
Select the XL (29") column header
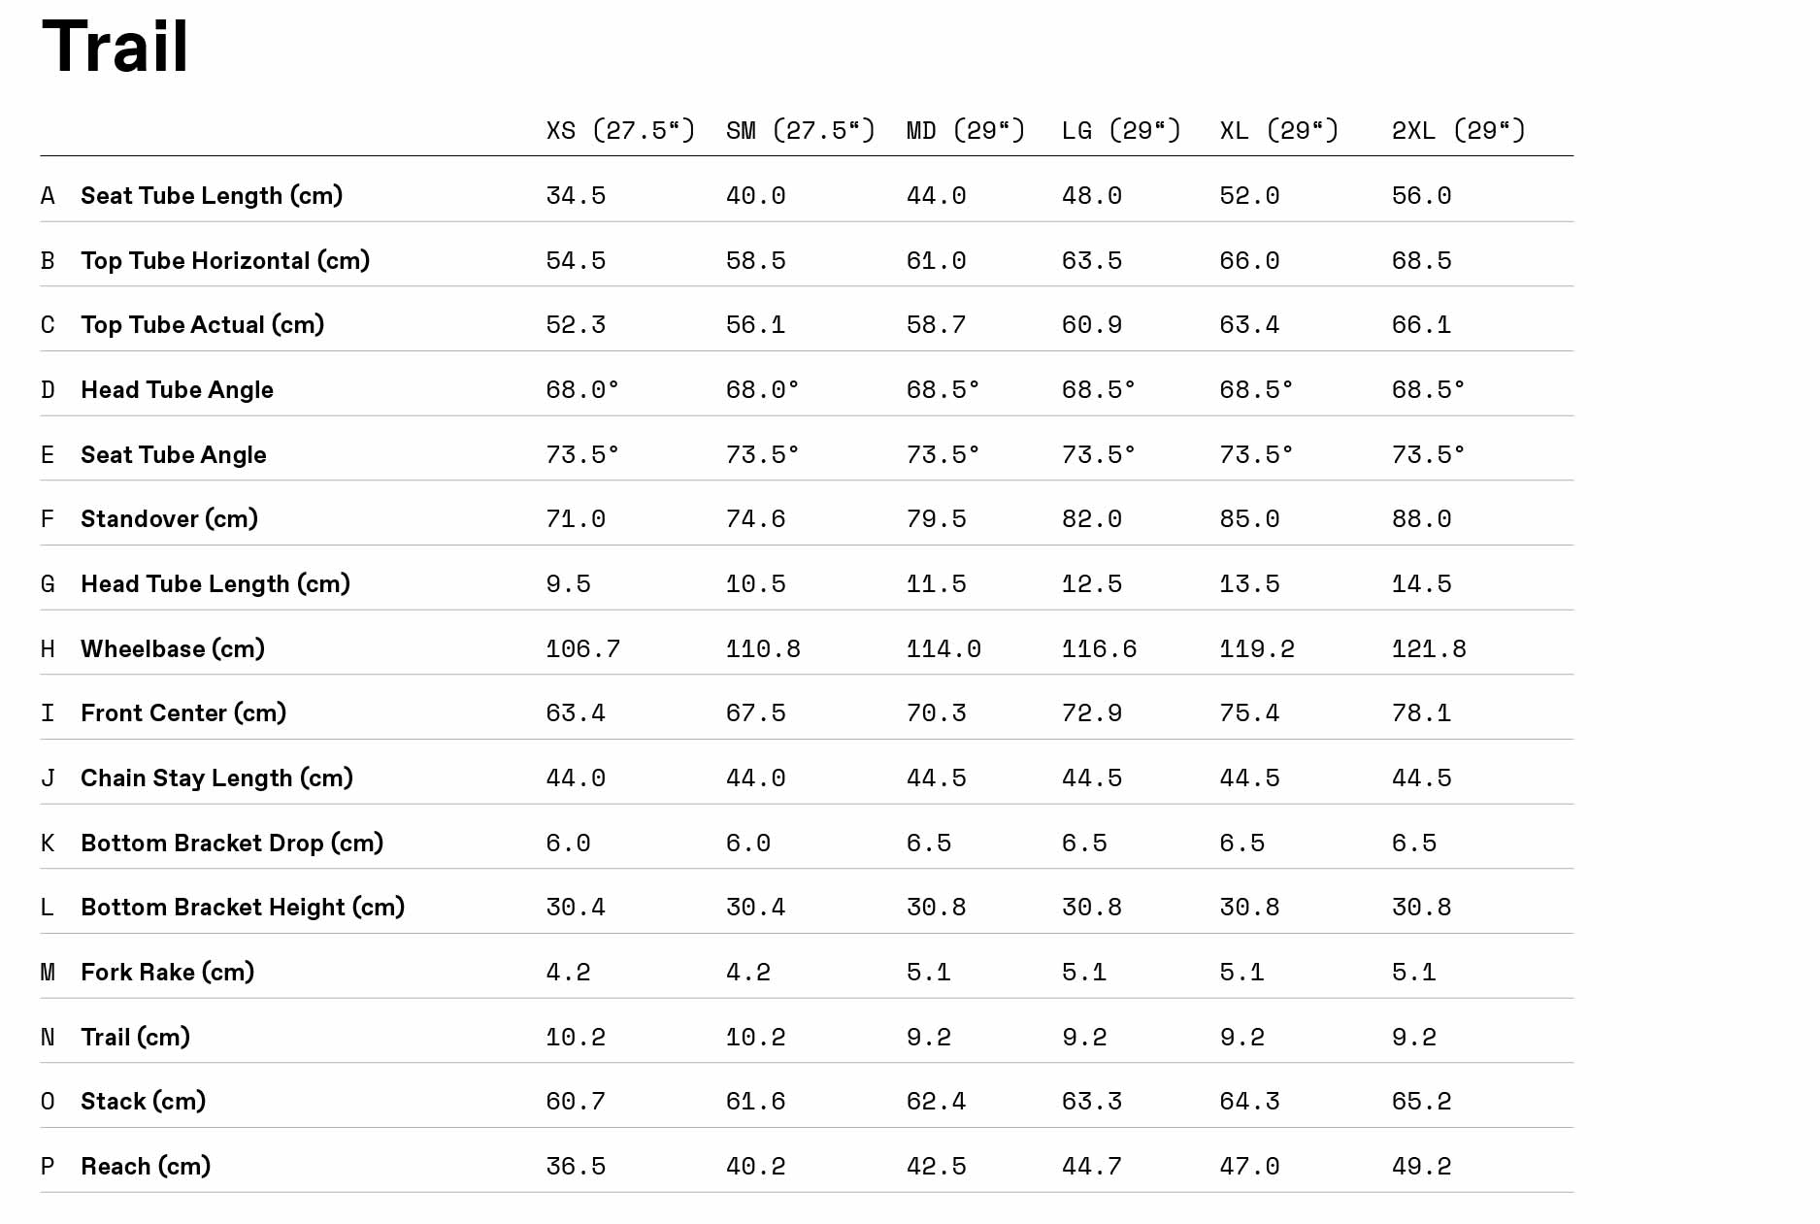coord(1278,130)
